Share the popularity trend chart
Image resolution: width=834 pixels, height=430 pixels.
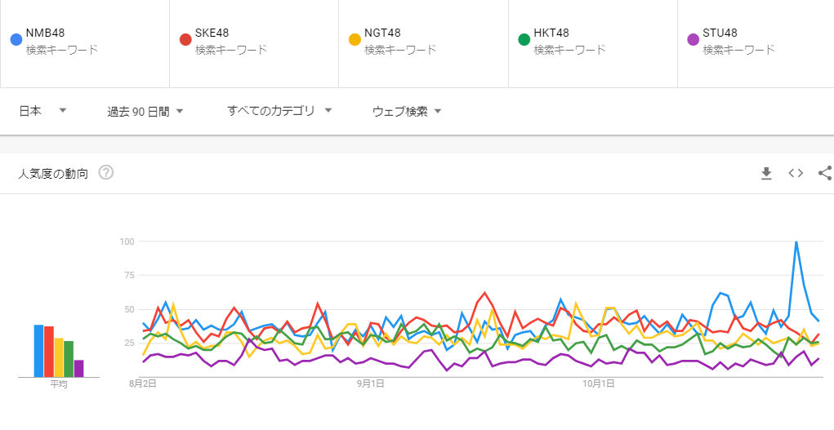[x=825, y=173]
